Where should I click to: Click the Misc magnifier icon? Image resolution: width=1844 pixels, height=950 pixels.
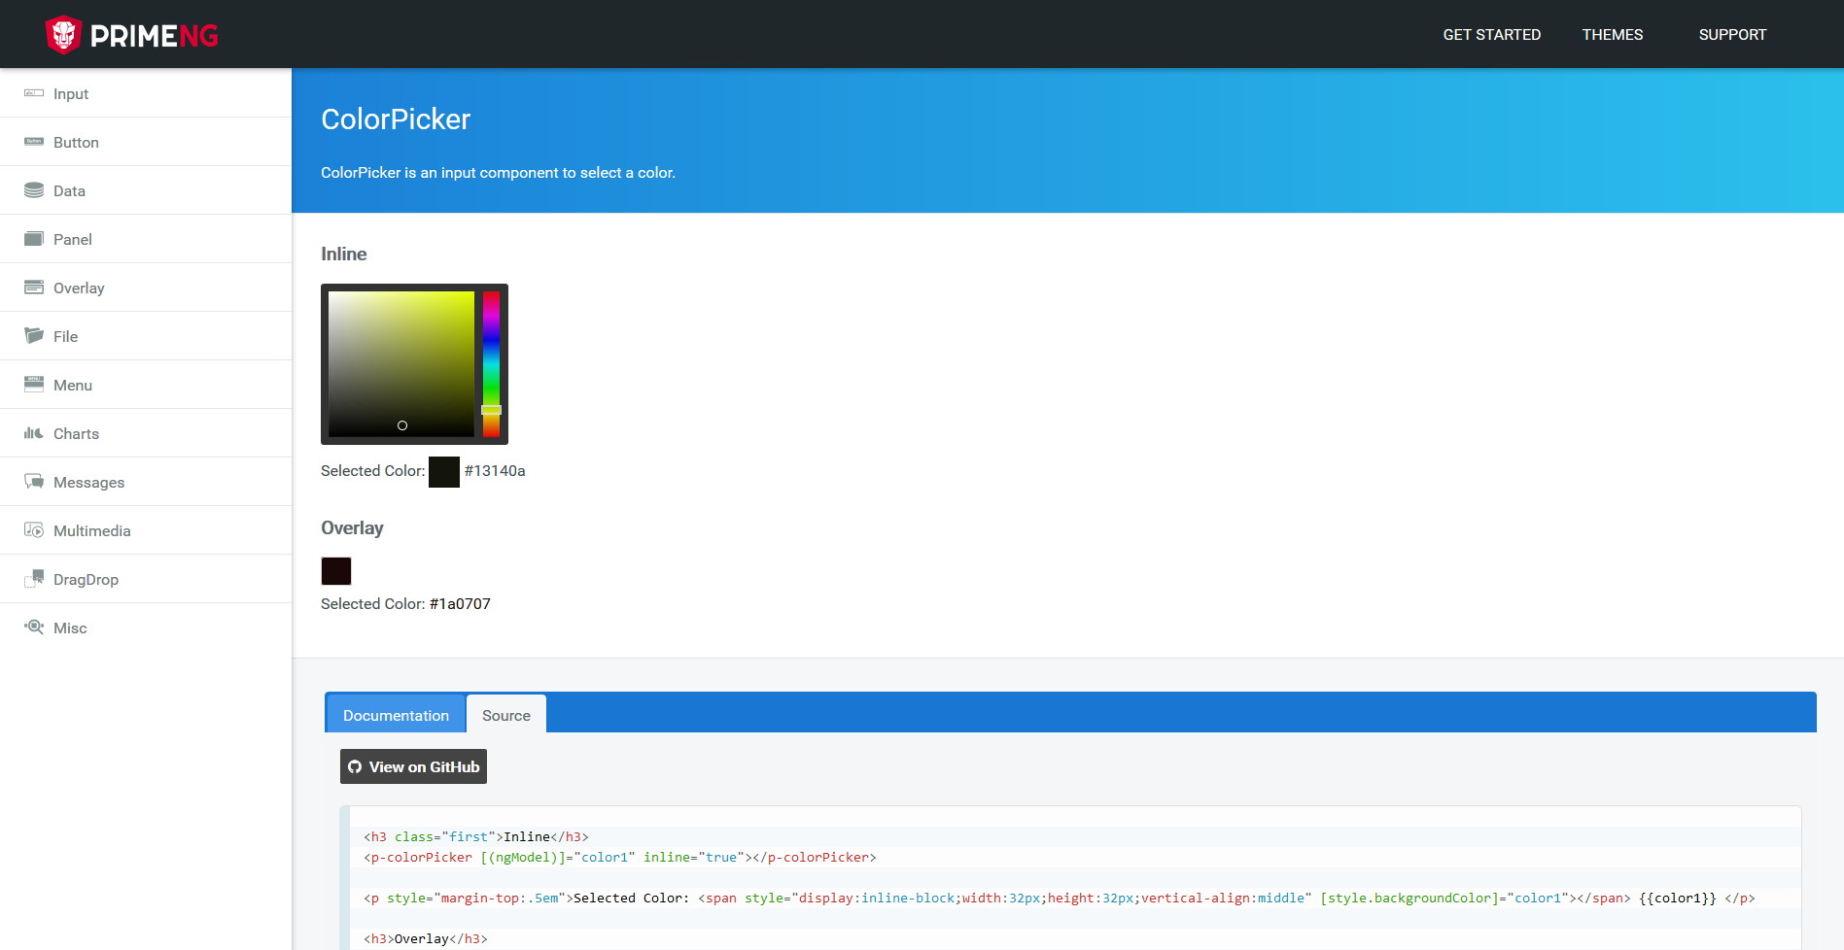(33, 628)
